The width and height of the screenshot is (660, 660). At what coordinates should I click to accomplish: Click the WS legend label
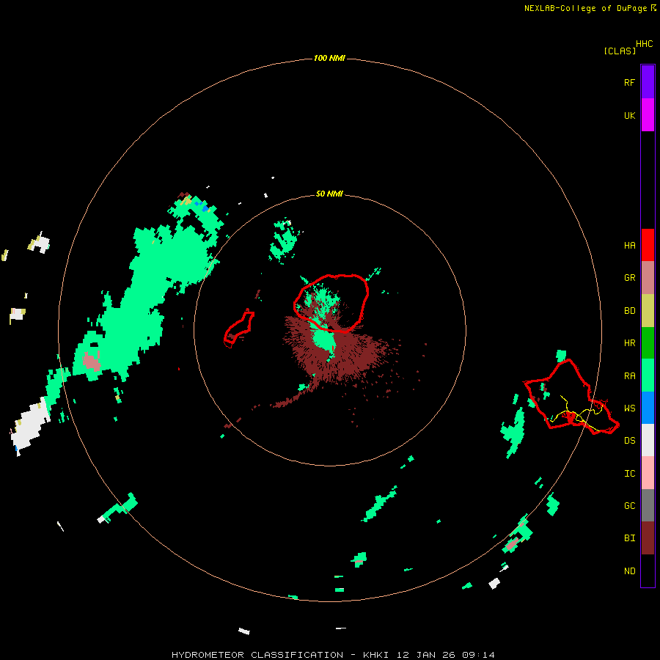click(629, 408)
